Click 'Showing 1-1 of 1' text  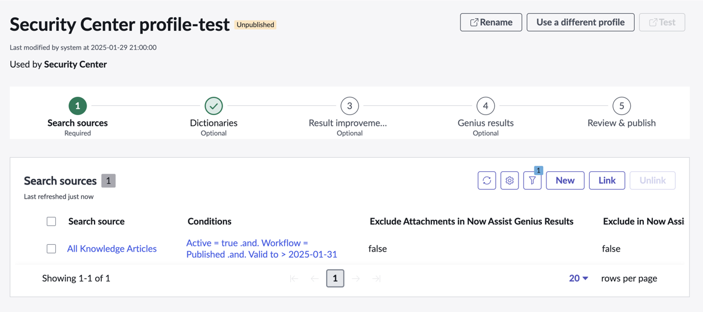(76, 278)
